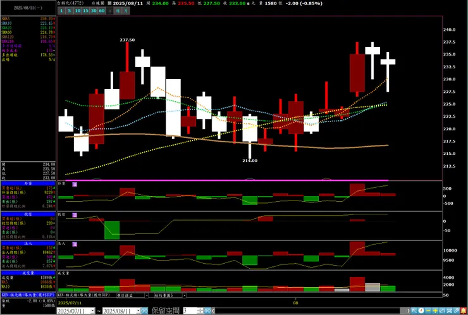Open the second indicator dropdown in bottom bar
This screenshot has height=315, width=468.
[185, 295]
